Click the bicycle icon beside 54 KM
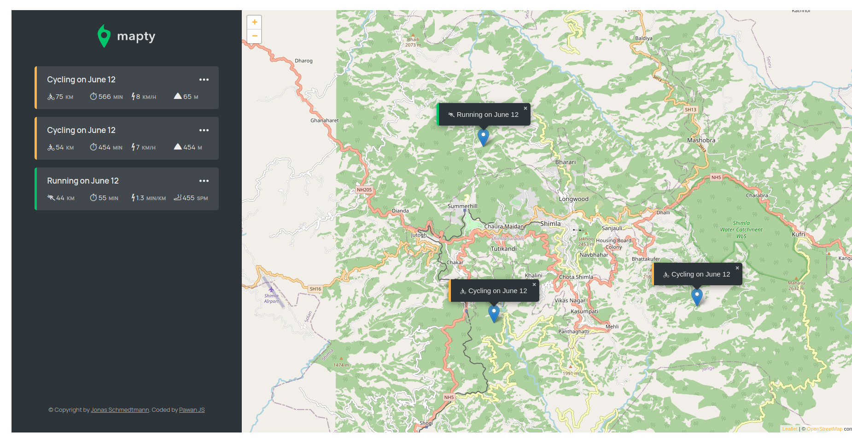 pos(51,147)
